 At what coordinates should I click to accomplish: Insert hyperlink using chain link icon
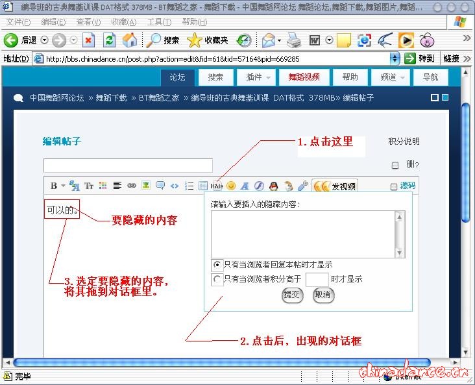pyautogui.click(x=132, y=185)
